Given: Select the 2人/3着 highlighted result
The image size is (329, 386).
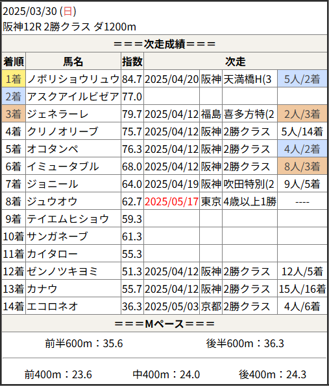Looking at the screenshot, I should (302, 114).
